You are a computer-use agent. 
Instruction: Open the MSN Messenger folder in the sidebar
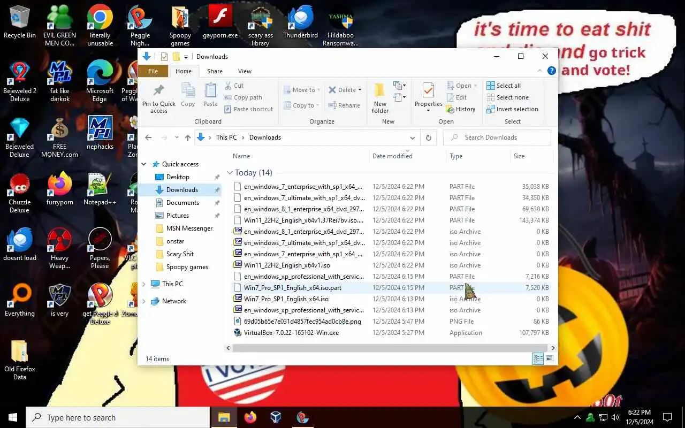(189, 228)
